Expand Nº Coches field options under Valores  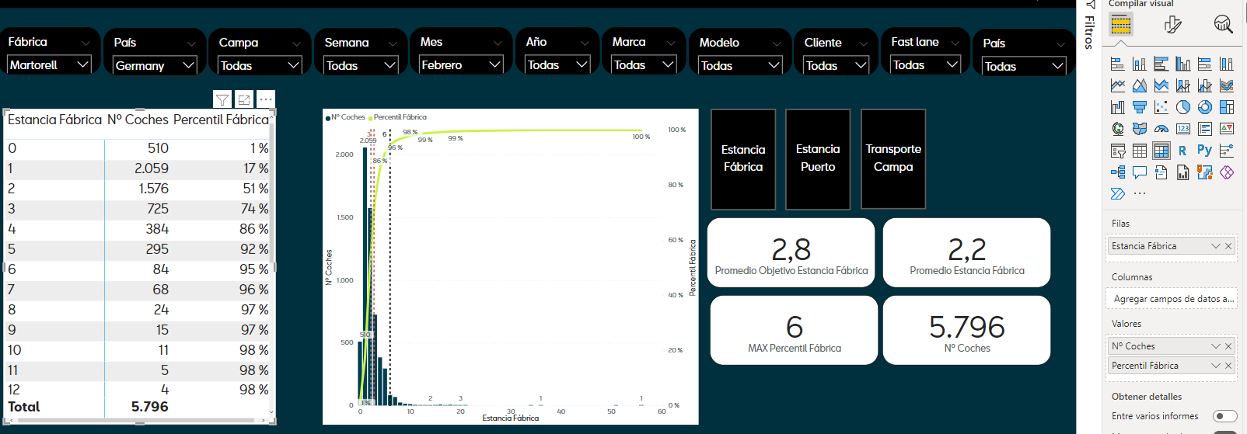[1215, 346]
